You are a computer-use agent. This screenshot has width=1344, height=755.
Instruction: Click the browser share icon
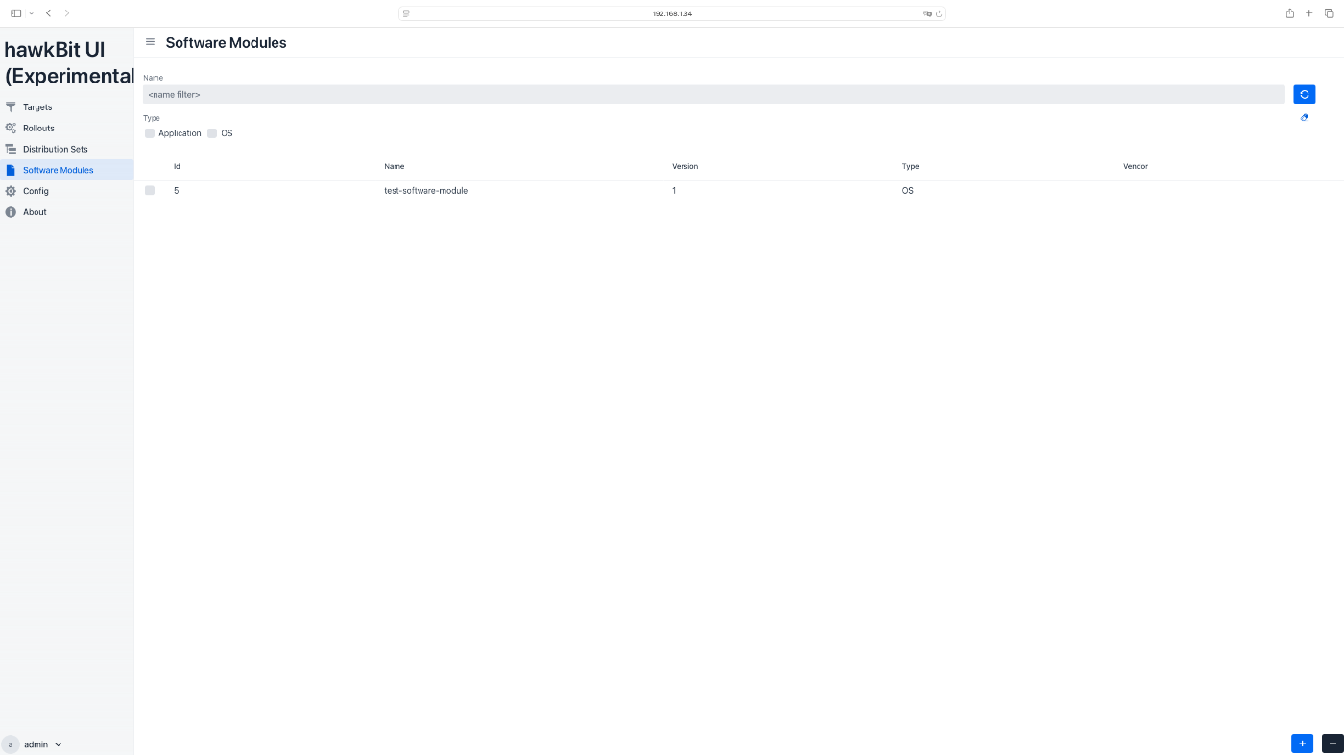[1290, 13]
